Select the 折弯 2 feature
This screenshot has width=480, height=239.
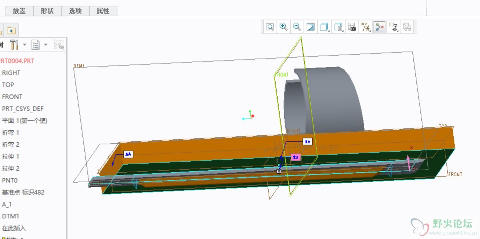click(x=11, y=144)
